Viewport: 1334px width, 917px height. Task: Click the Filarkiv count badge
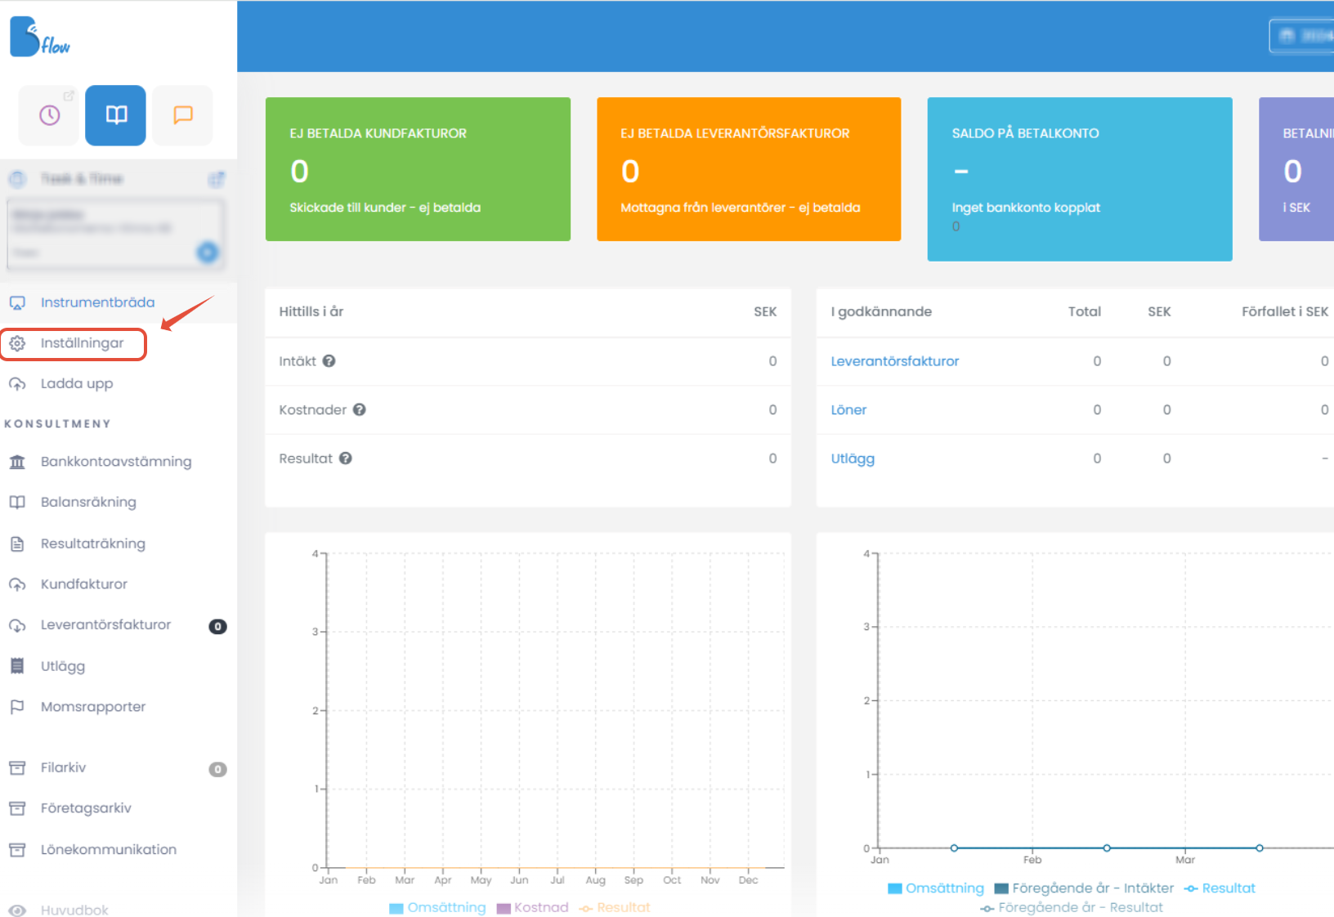(217, 770)
